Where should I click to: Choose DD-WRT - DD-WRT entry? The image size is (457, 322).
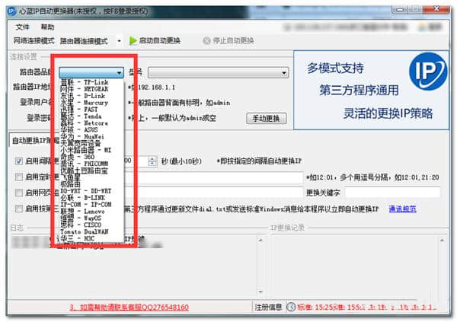click(x=85, y=191)
